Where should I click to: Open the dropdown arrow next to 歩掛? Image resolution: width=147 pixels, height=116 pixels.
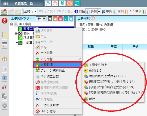tap(99, 12)
